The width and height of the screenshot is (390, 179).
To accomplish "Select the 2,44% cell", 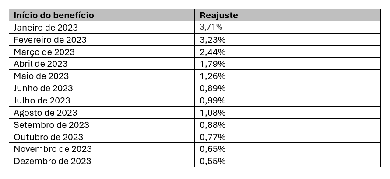I will tap(288, 52).
